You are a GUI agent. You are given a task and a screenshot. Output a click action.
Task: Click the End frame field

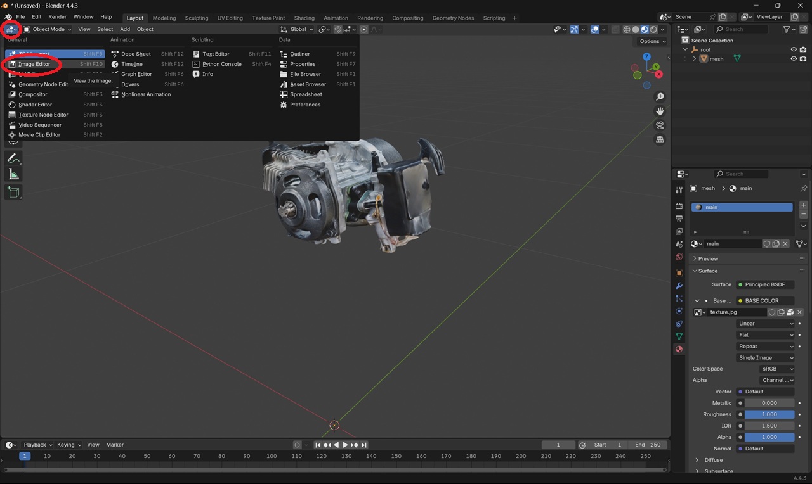[x=648, y=445]
